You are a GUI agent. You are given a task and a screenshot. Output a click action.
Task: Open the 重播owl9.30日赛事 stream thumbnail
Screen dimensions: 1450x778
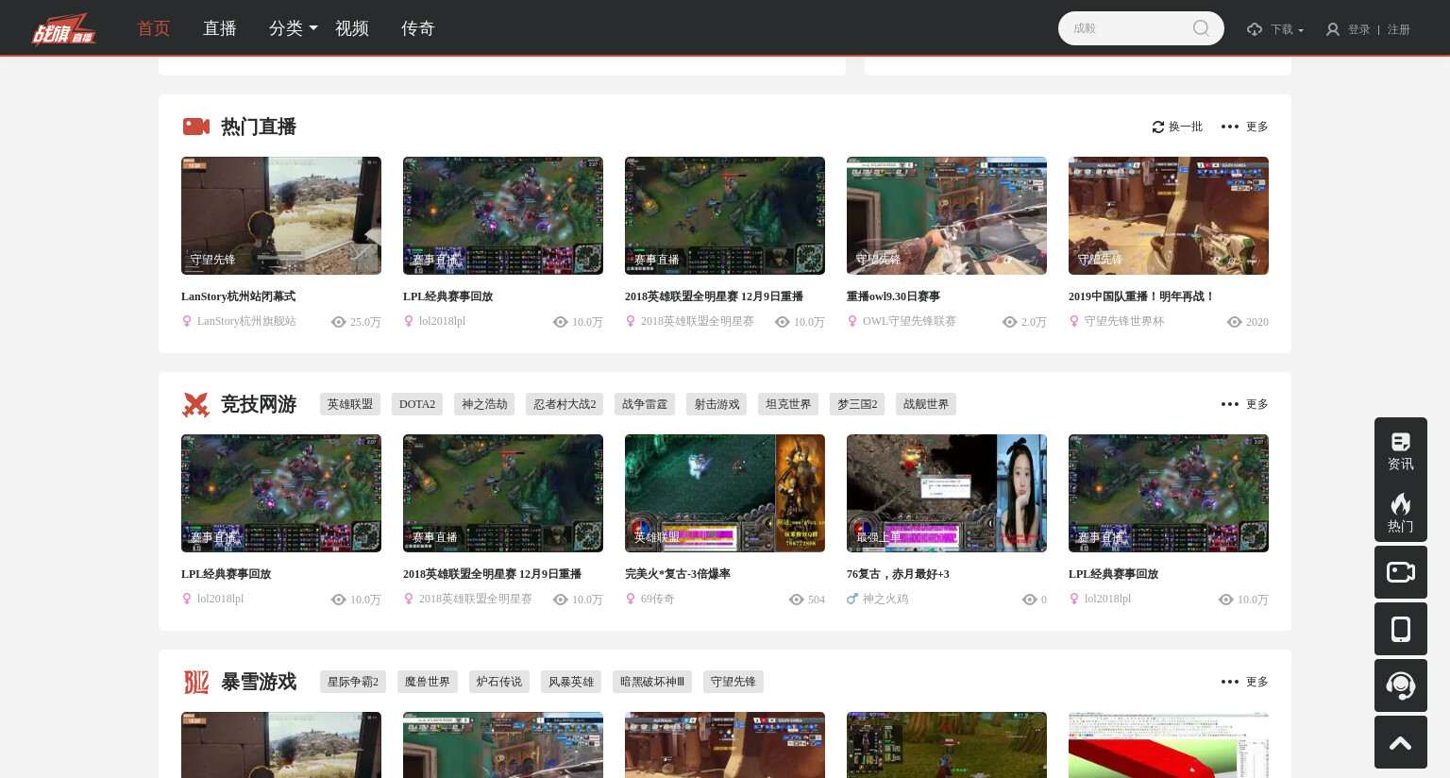pyautogui.click(x=947, y=215)
